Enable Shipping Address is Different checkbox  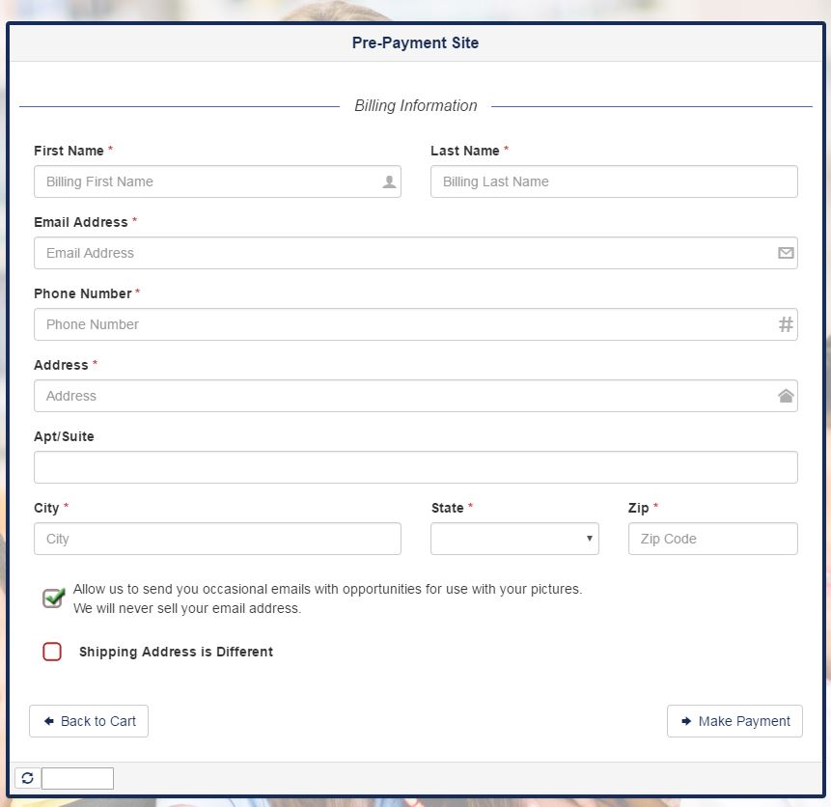click(52, 652)
